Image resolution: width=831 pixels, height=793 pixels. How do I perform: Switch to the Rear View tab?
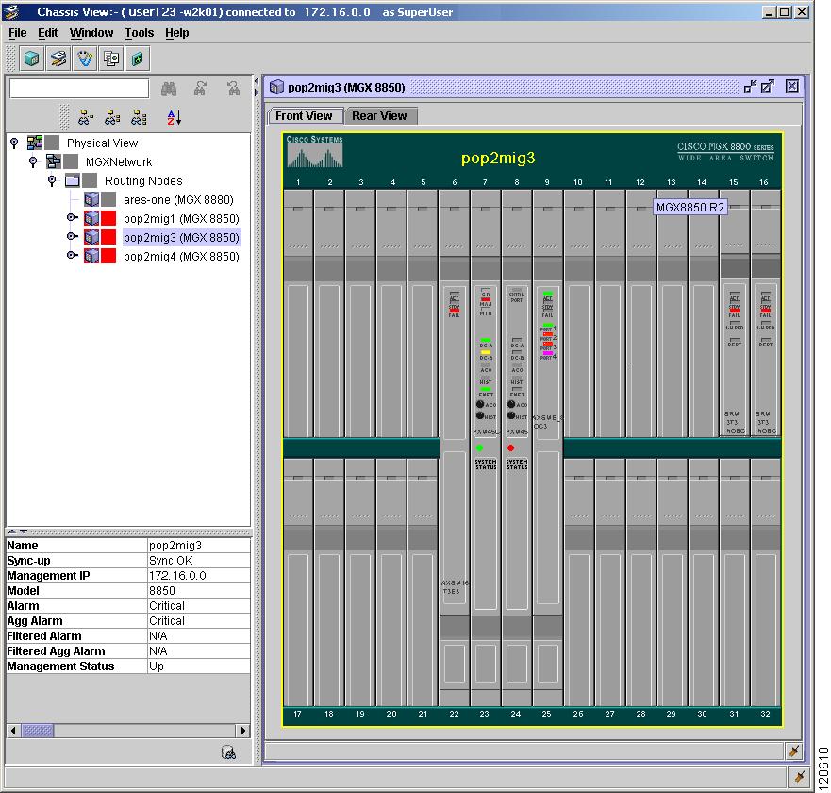pos(379,115)
